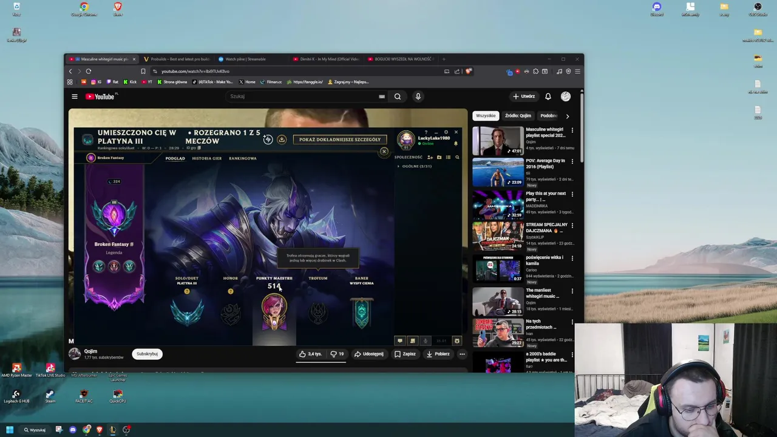The image size is (777, 437).
Task: Click the friends list search magnifier
Action: (457, 158)
